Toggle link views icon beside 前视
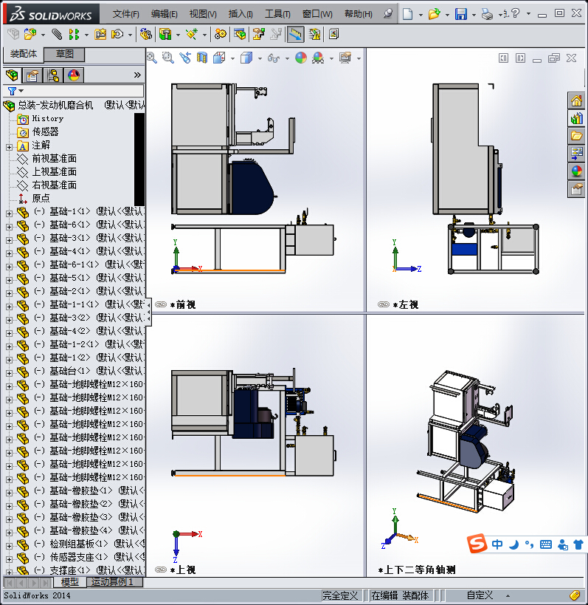 pyautogui.click(x=161, y=304)
